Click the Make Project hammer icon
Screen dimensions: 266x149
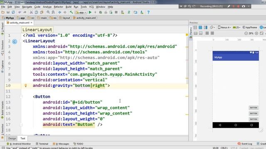click(x=71, y=12)
